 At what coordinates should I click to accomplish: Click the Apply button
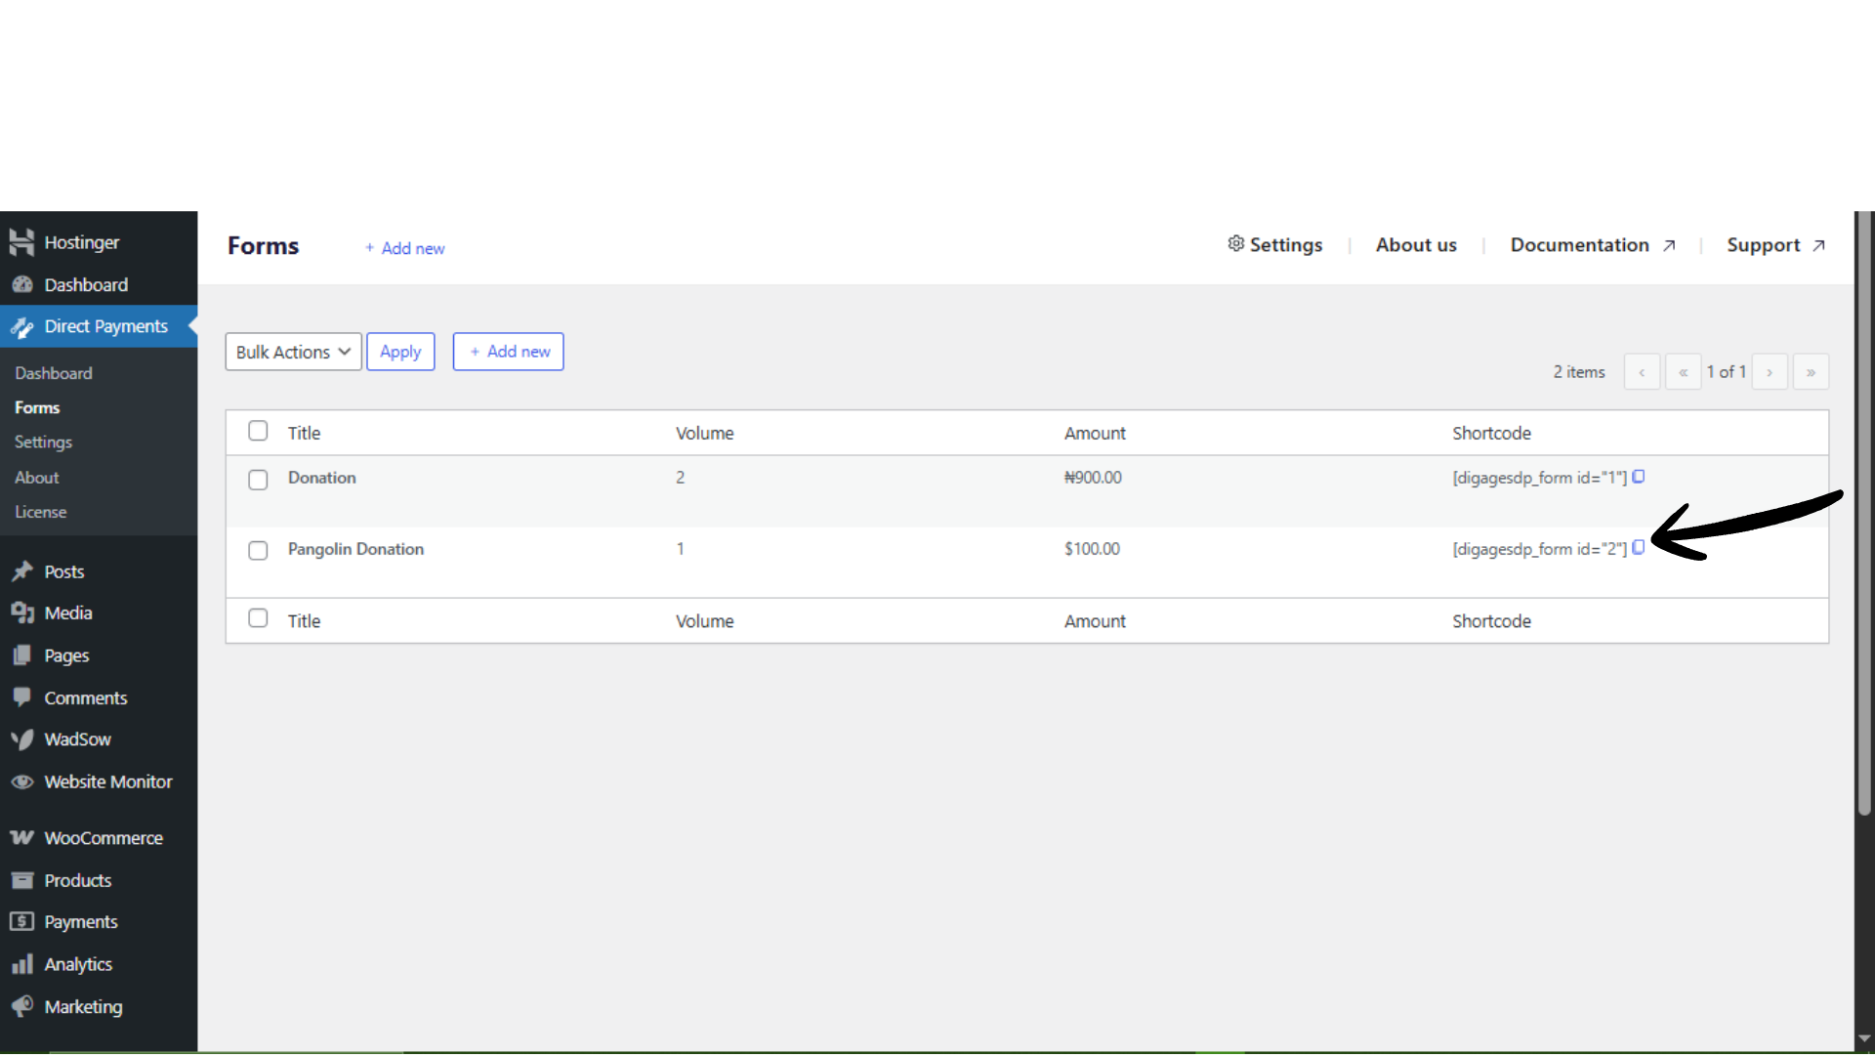coord(400,352)
